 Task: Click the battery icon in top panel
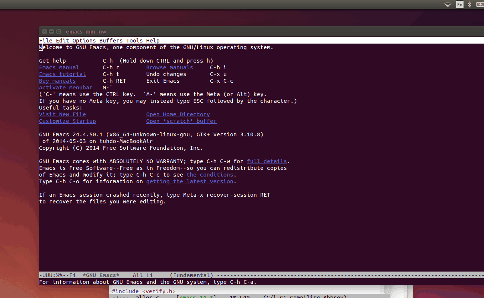pos(480,4)
